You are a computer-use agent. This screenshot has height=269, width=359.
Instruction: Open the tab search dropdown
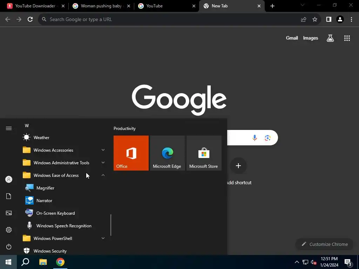click(303, 5)
